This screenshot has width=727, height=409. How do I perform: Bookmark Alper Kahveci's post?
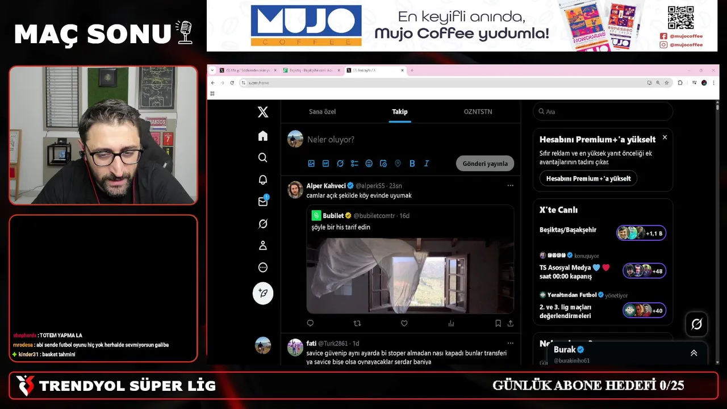click(x=498, y=323)
